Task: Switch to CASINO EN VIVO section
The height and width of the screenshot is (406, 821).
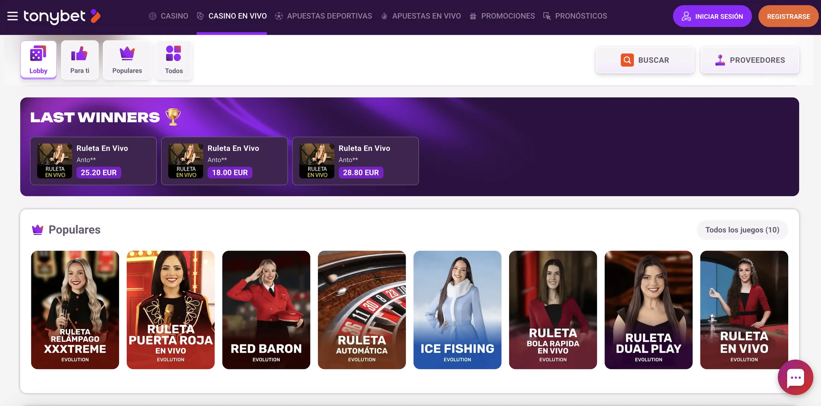Action: 237,16
